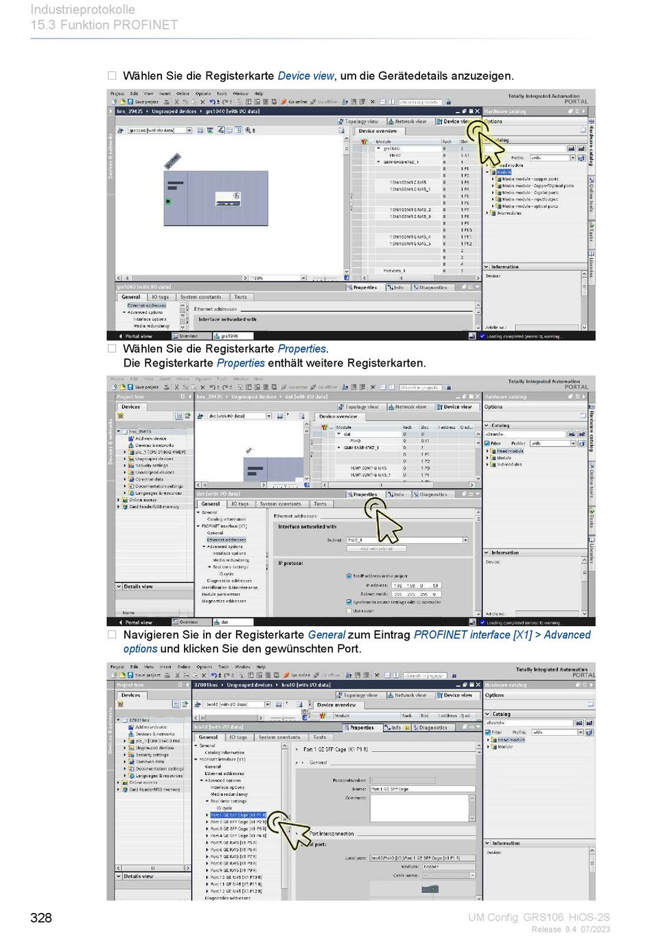
Task: Open Topology view in the grs1040 screenshot
Action: click(359, 122)
